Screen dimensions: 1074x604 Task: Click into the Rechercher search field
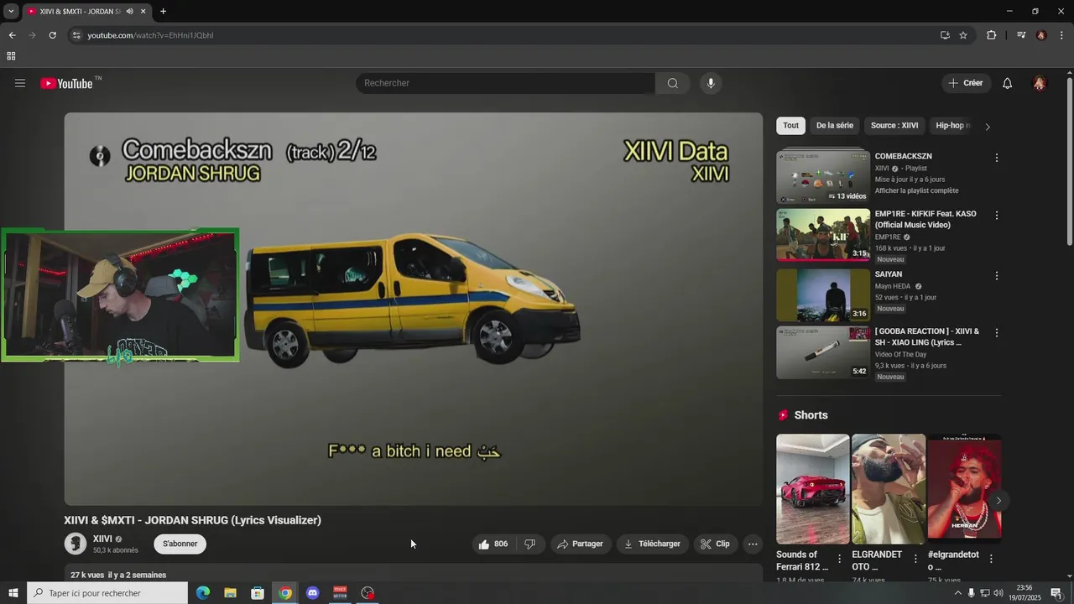[x=506, y=83]
